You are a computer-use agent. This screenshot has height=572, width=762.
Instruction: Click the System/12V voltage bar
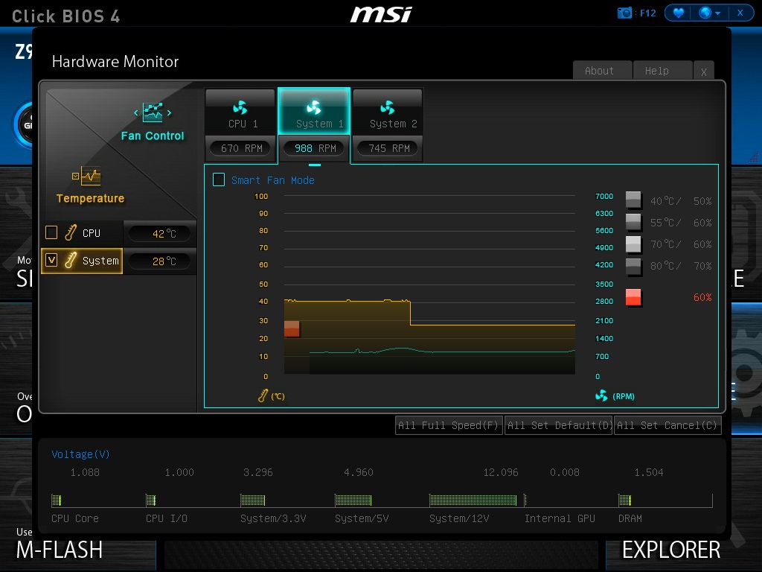point(473,500)
